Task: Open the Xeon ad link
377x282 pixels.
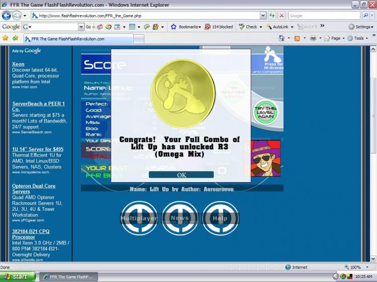Action: point(18,64)
